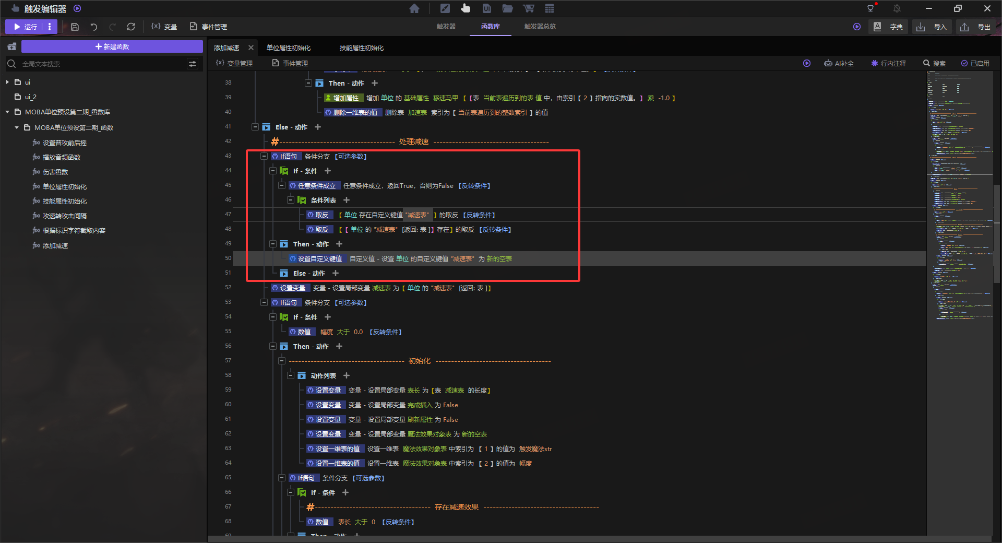The width and height of the screenshot is (1002, 543).
Task: Click the filter icon next to global search
Action: [193, 64]
